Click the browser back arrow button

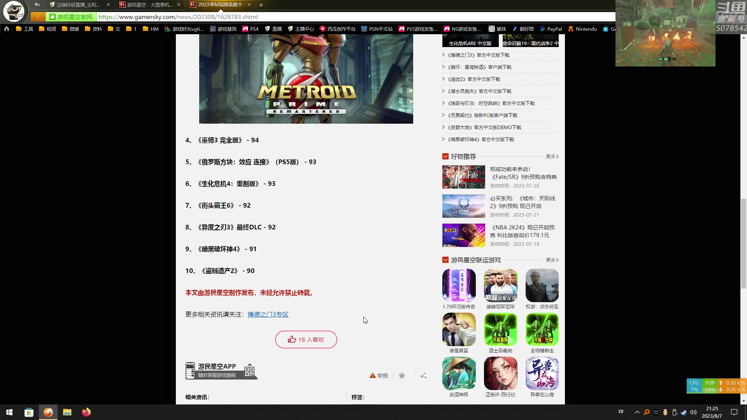(x=37, y=5)
